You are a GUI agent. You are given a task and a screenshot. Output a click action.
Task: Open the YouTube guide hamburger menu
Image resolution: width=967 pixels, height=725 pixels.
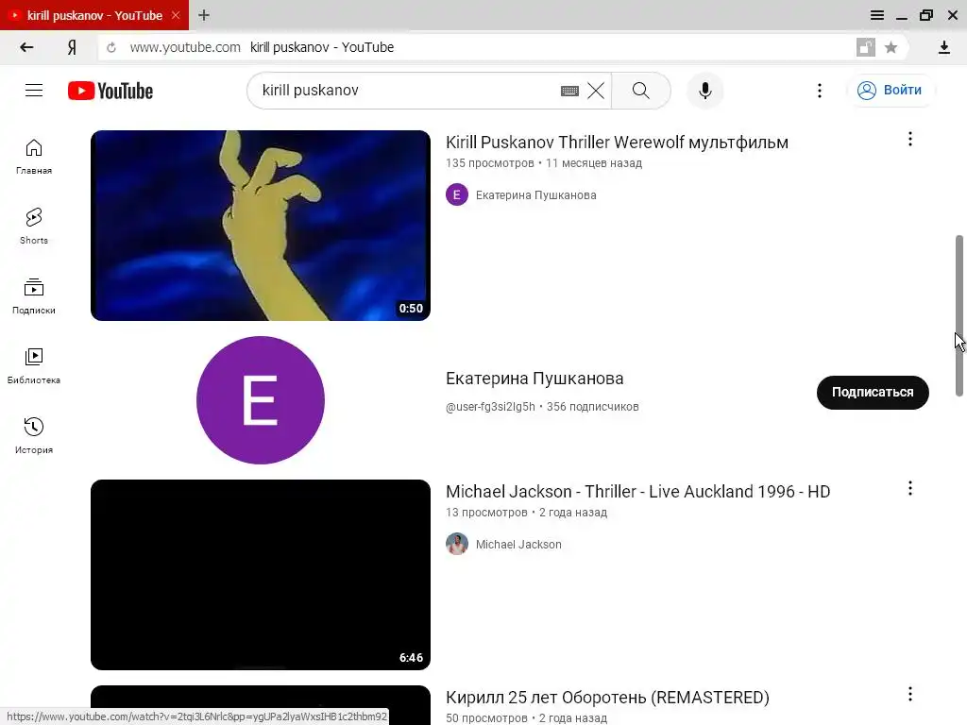pos(34,91)
